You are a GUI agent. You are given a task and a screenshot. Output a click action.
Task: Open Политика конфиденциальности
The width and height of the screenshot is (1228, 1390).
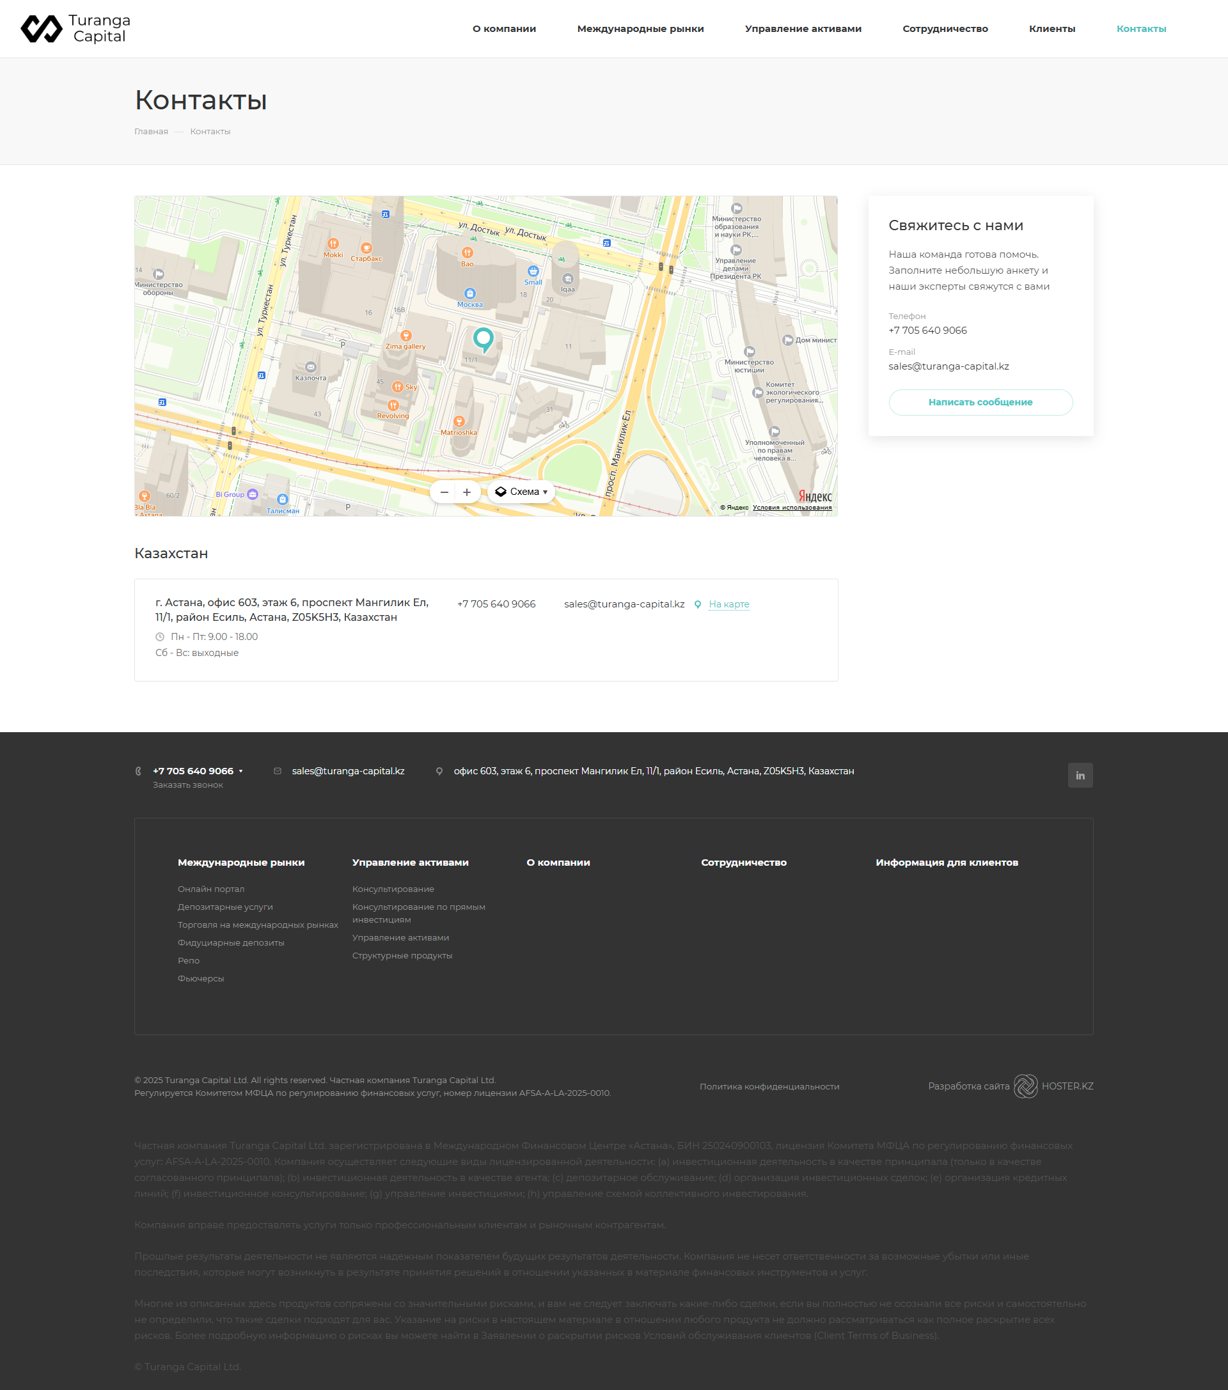(x=769, y=1086)
